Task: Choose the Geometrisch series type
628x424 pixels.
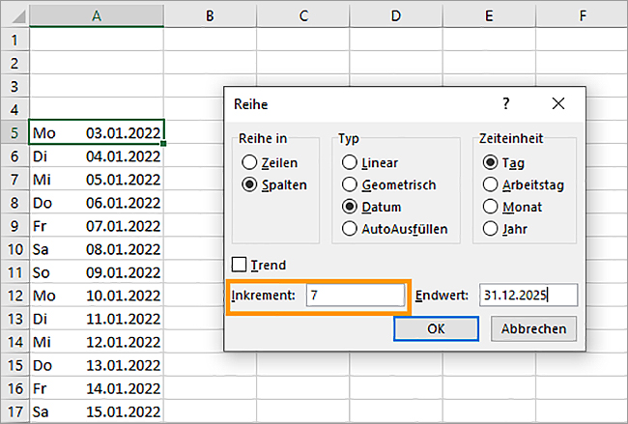Action: pos(349,184)
